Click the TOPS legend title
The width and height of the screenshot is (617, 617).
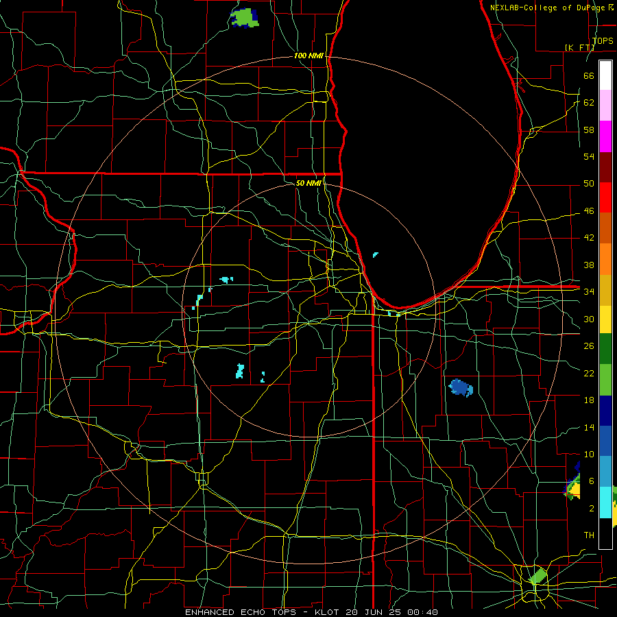(603, 40)
